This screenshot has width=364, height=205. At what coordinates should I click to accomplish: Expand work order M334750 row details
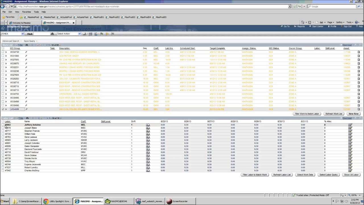(x=6, y=94)
